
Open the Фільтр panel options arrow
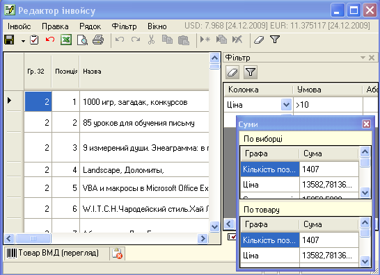pos(363,58)
